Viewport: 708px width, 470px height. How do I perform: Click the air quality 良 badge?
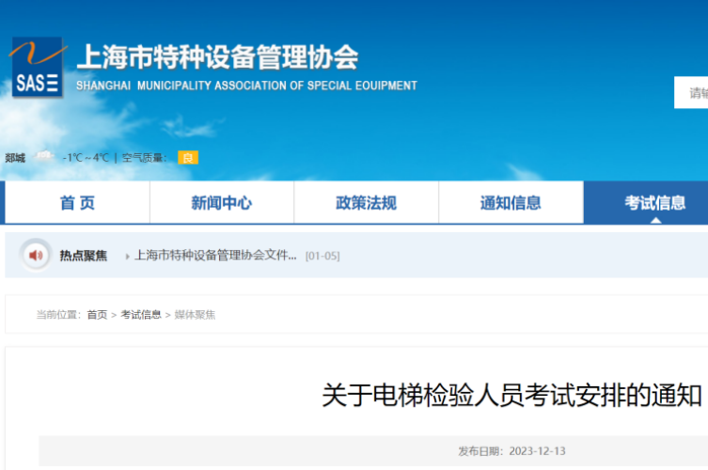click(x=188, y=158)
